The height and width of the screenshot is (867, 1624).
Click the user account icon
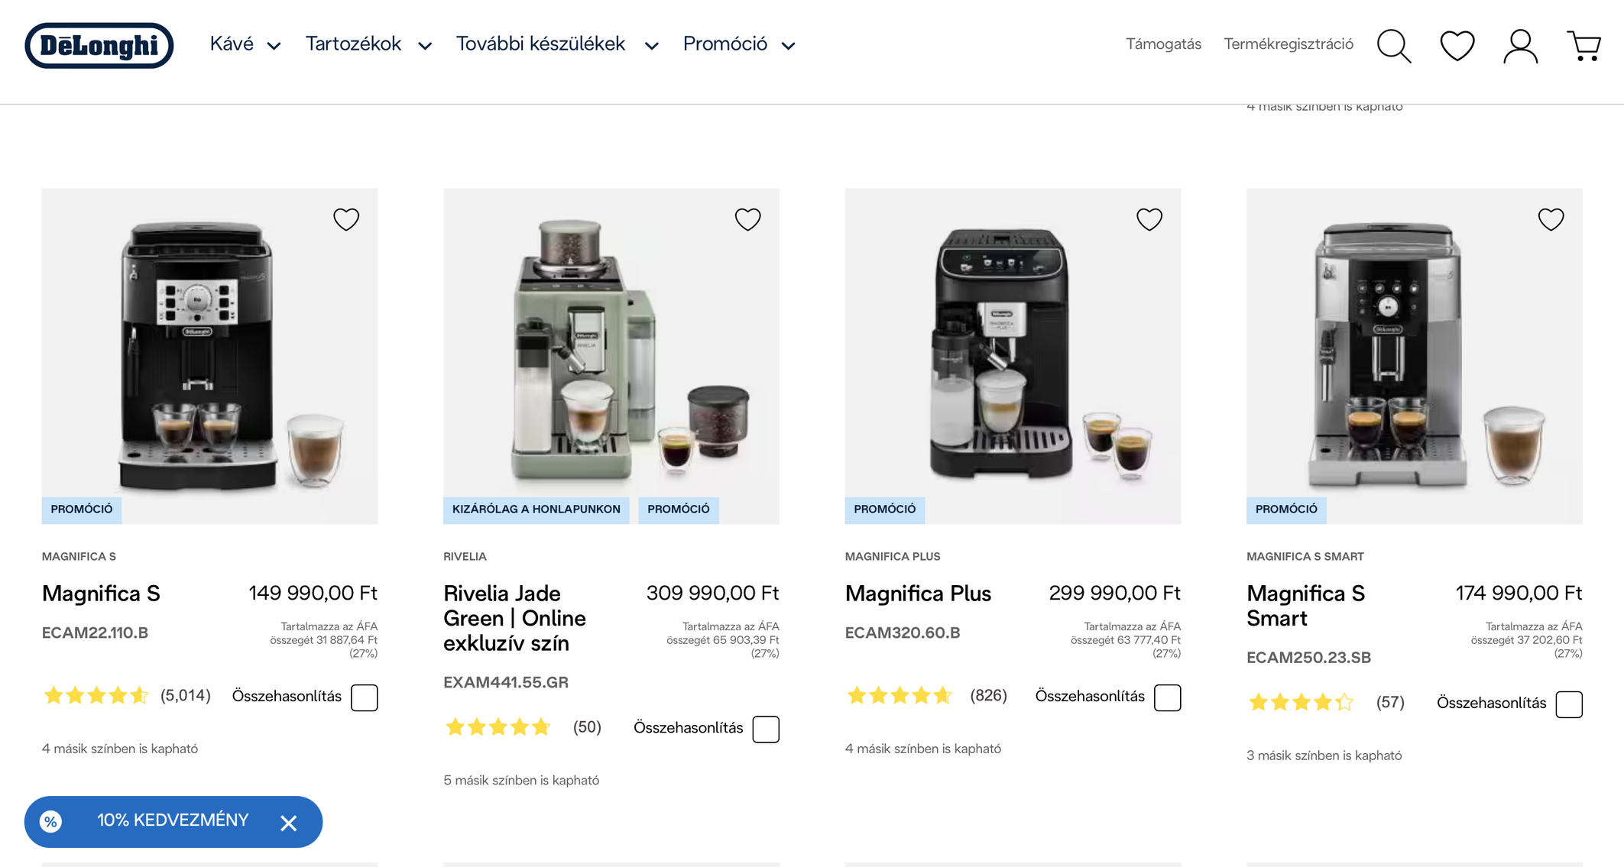[x=1520, y=46]
